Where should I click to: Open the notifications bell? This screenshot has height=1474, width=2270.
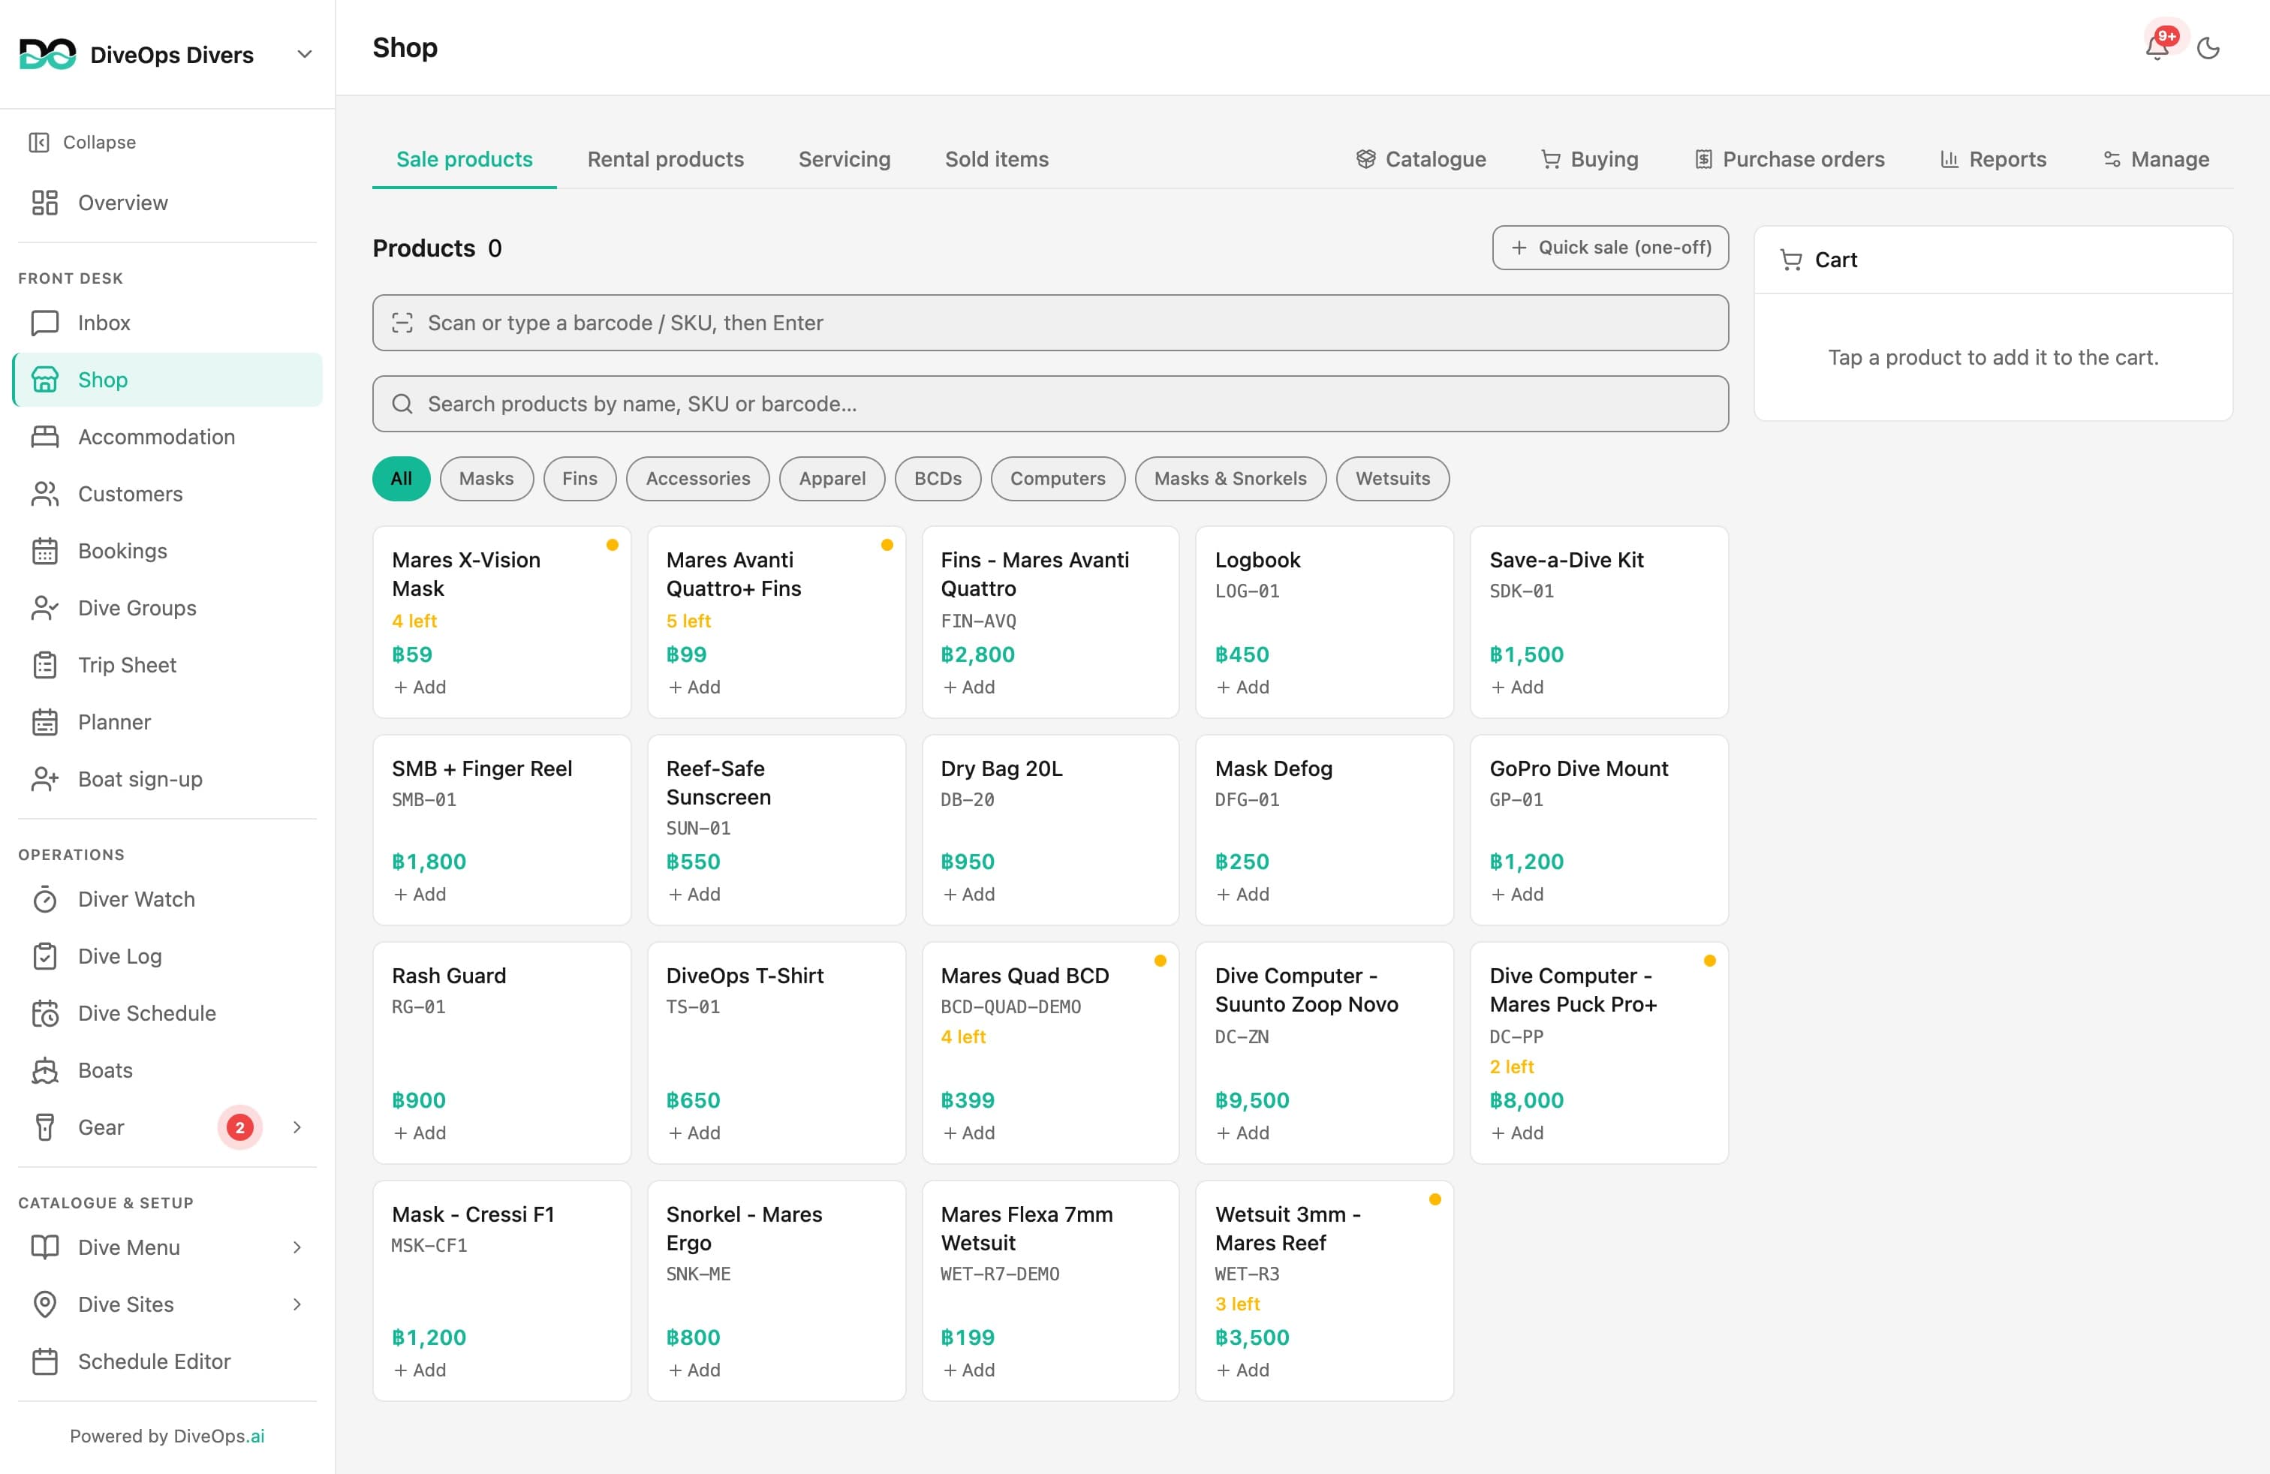[2157, 48]
